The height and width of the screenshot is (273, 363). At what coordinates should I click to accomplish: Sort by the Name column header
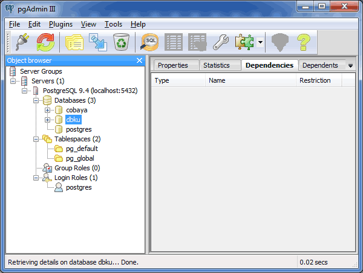[250, 80]
